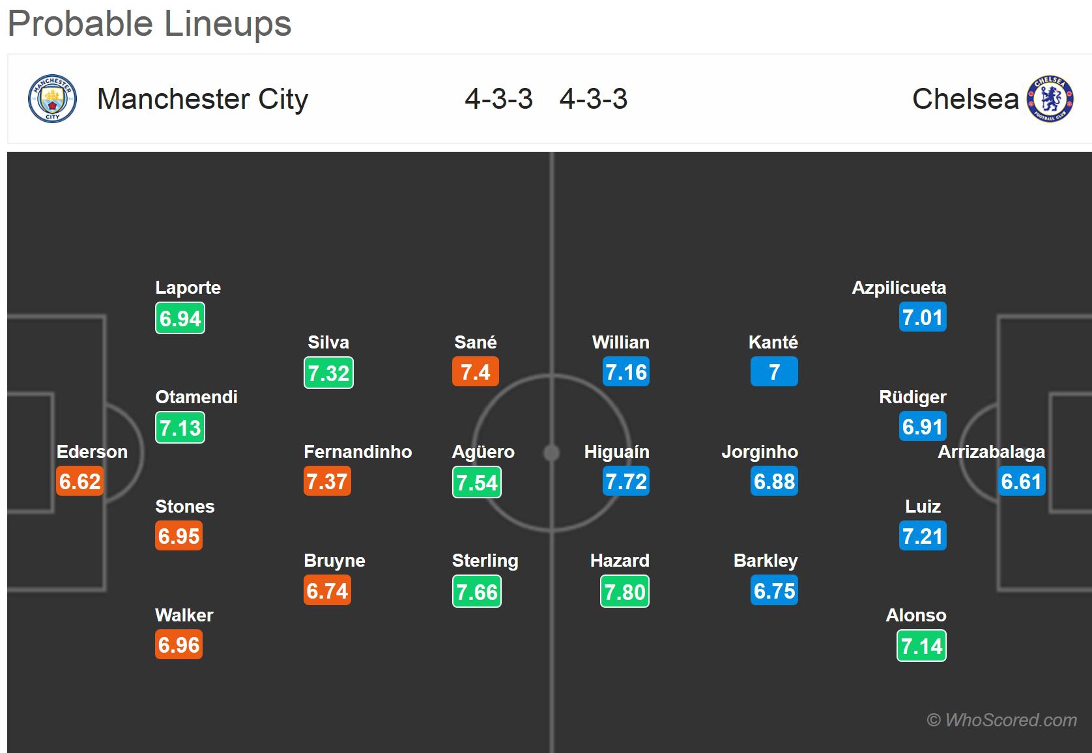Click Hazard's 7.80 rating badge

pos(625,591)
